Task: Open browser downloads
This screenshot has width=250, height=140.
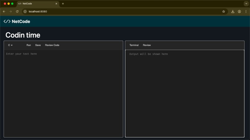Action: [233, 11]
